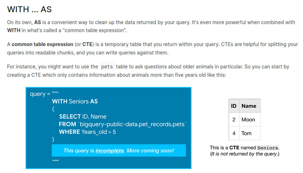Click the ID cell containing 2

point(234,120)
